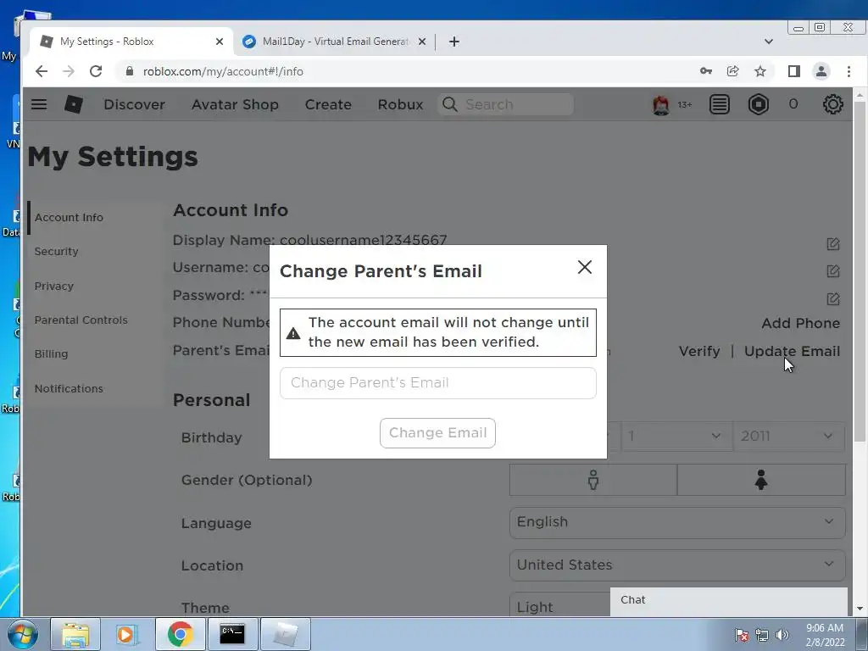Toggle the Chrome side panel

pos(793,71)
